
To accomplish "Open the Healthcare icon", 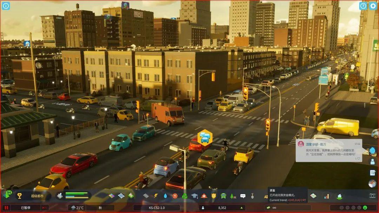I will (x=175, y=196).
